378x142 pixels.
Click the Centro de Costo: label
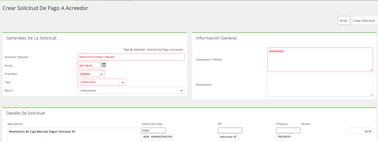point(152,124)
